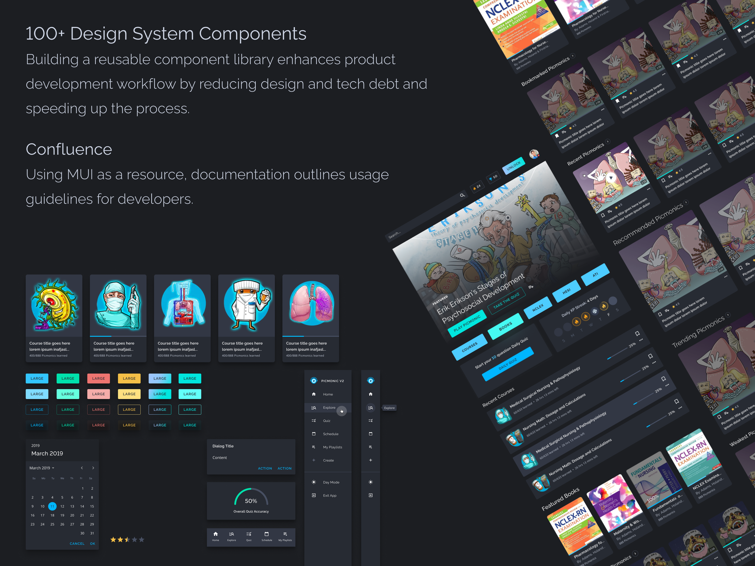Set the rating to one star
This screenshot has height=566, width=755.
(113, 539)
